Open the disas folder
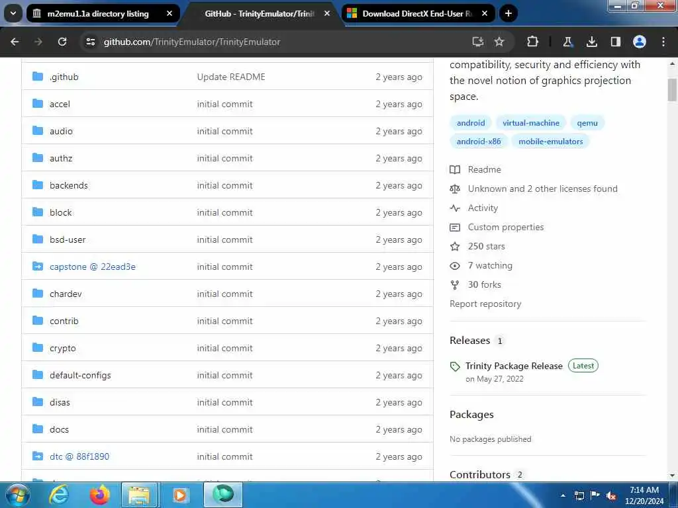This screenshot has width=678, height=508. 60,402
